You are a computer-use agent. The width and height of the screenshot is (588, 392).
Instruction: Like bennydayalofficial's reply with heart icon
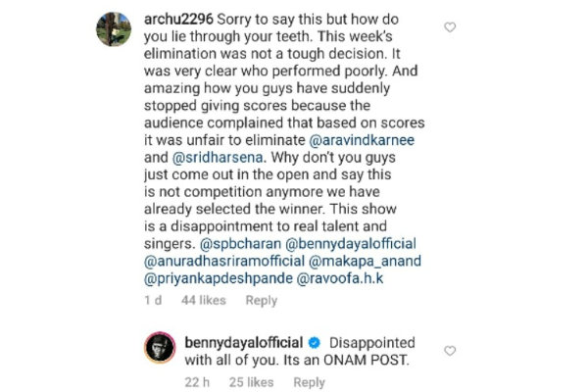(450, 350)
